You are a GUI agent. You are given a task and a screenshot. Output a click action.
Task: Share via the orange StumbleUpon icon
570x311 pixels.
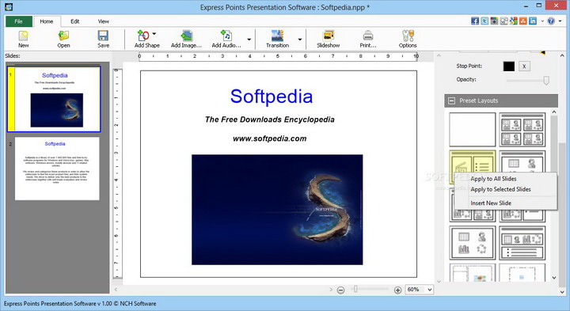(x=522, y=21)
